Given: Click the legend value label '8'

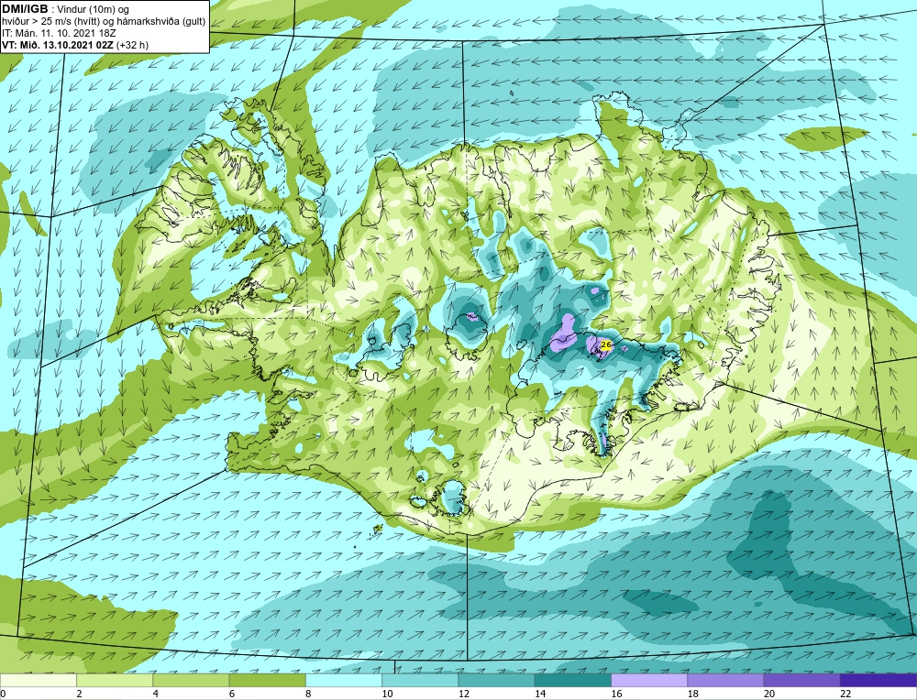Looking at the screenshot, I should pyautogui.click(x=308, y=694).
